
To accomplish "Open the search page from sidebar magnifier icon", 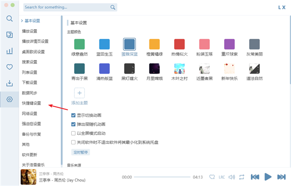I will point(10,18).
